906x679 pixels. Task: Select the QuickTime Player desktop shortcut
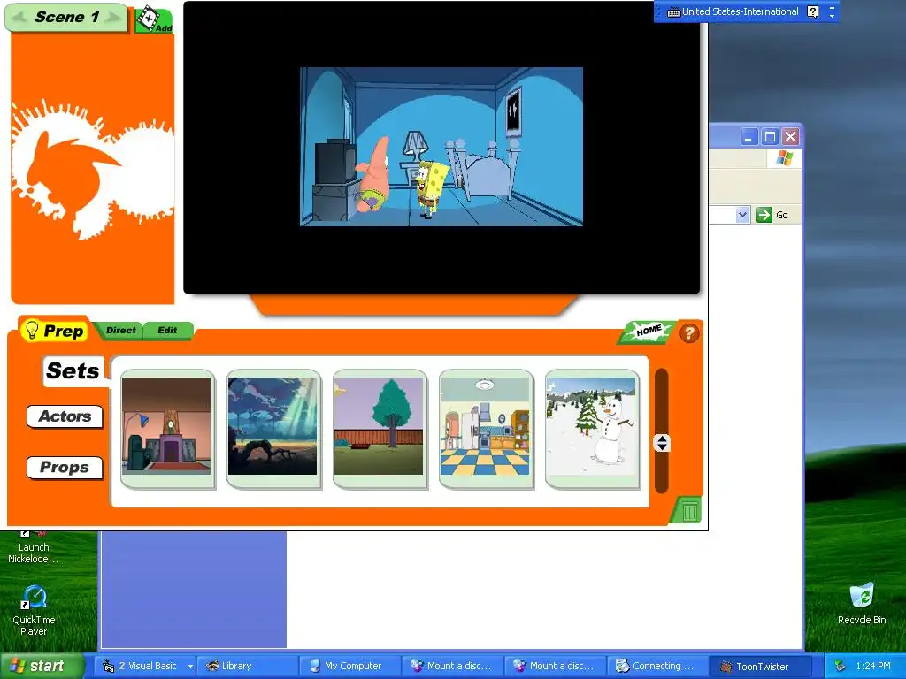click(x=34, y=610)
